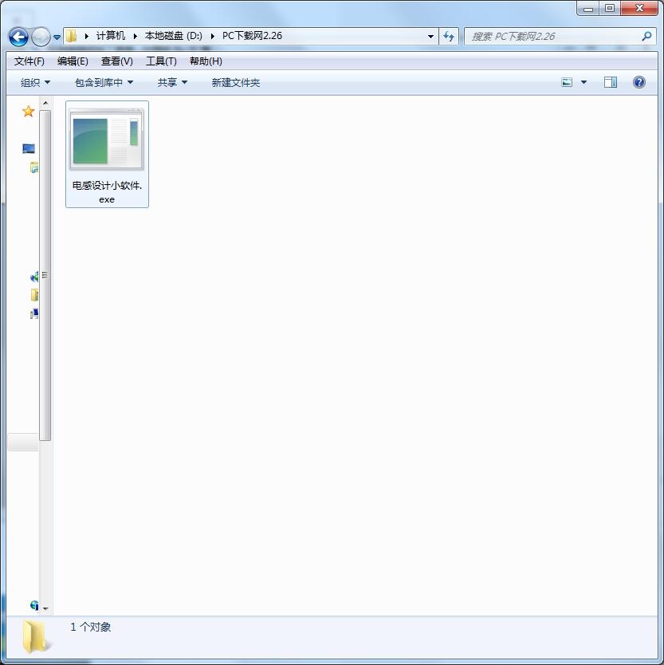Select the 电感设计小软件.exe file thumbnail

pyautogui.click(x=107, y=140)
